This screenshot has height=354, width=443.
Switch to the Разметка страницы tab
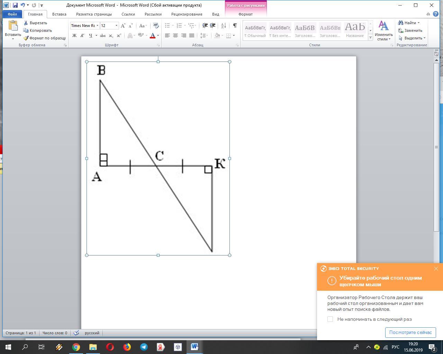tap(94, 14)
